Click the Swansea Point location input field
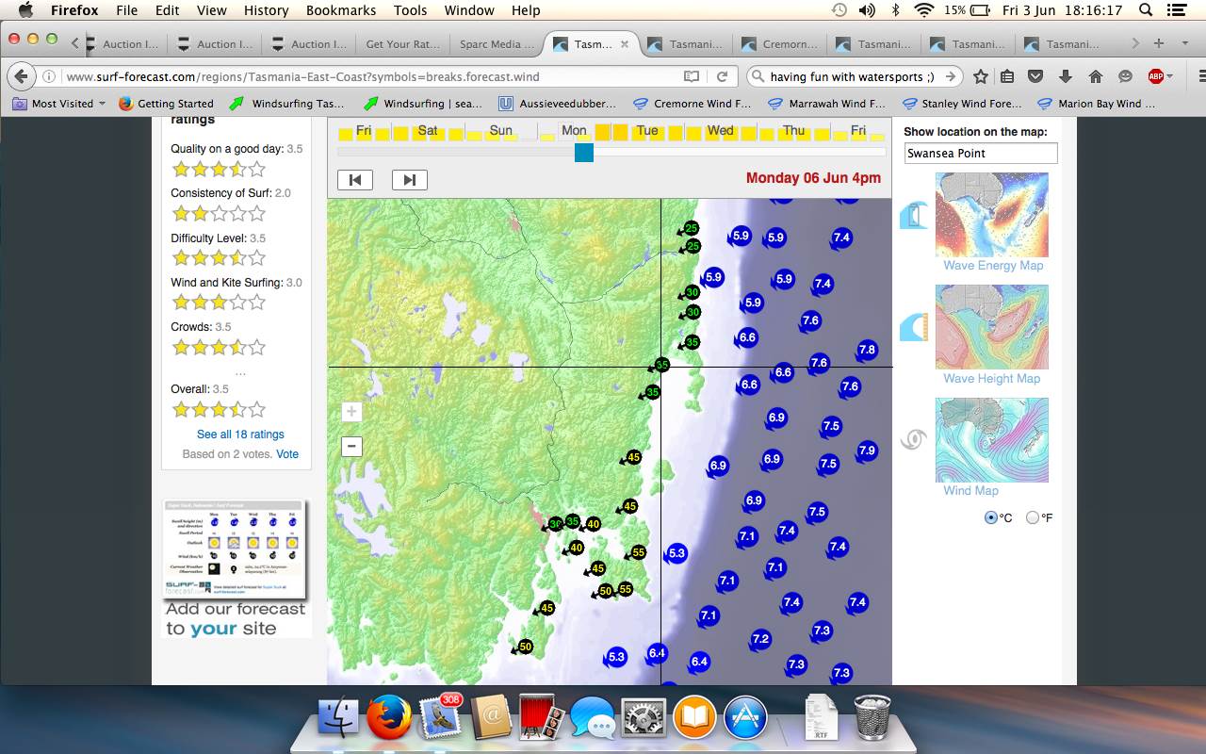Screen dimensions: 1206x754 tap(981, 153)
